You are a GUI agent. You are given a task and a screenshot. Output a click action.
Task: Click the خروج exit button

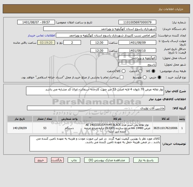click(x=41, y=160)
